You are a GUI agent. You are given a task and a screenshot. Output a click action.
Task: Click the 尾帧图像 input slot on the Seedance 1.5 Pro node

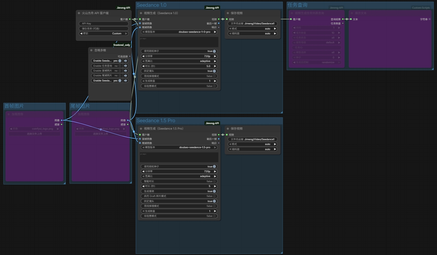[x=140, y=143]
